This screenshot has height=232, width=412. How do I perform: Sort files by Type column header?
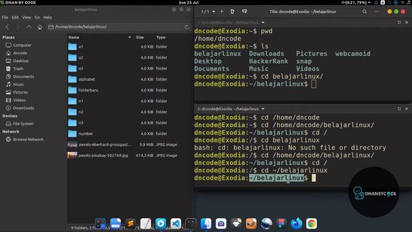point(161,37)
